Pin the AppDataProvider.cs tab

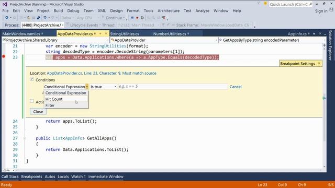100,33
